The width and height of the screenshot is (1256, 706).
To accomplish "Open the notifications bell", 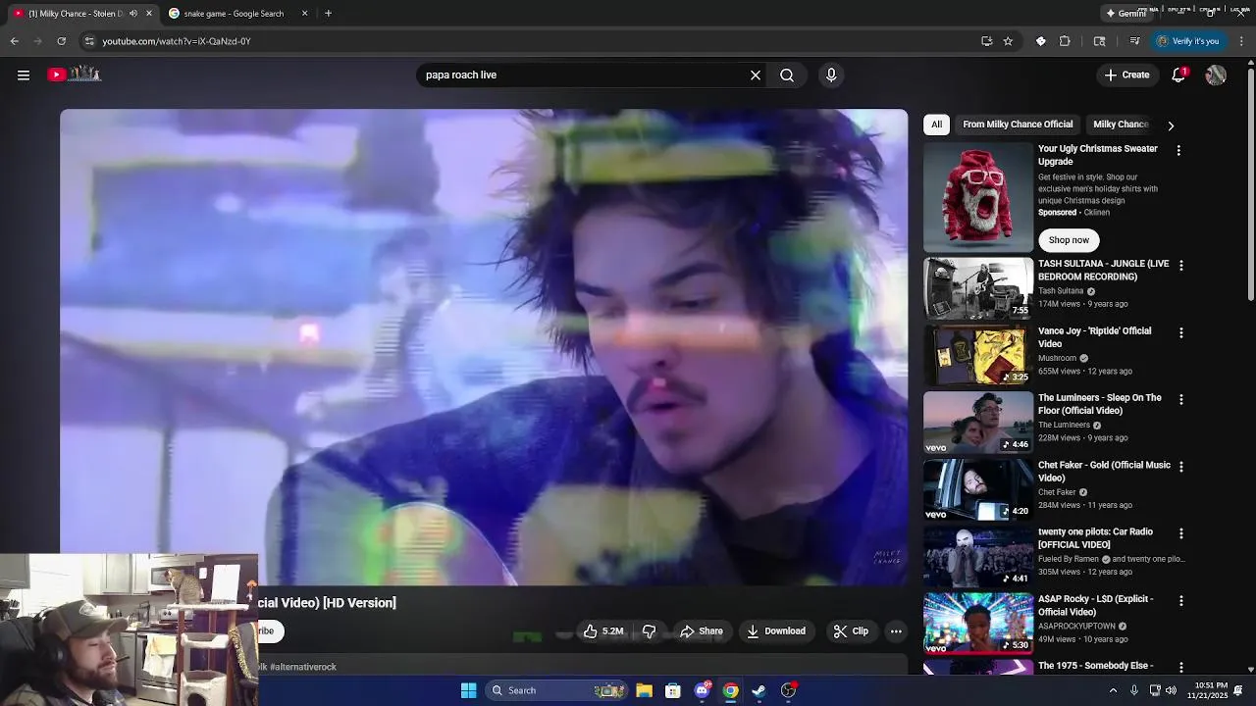I will point(1179,75).
